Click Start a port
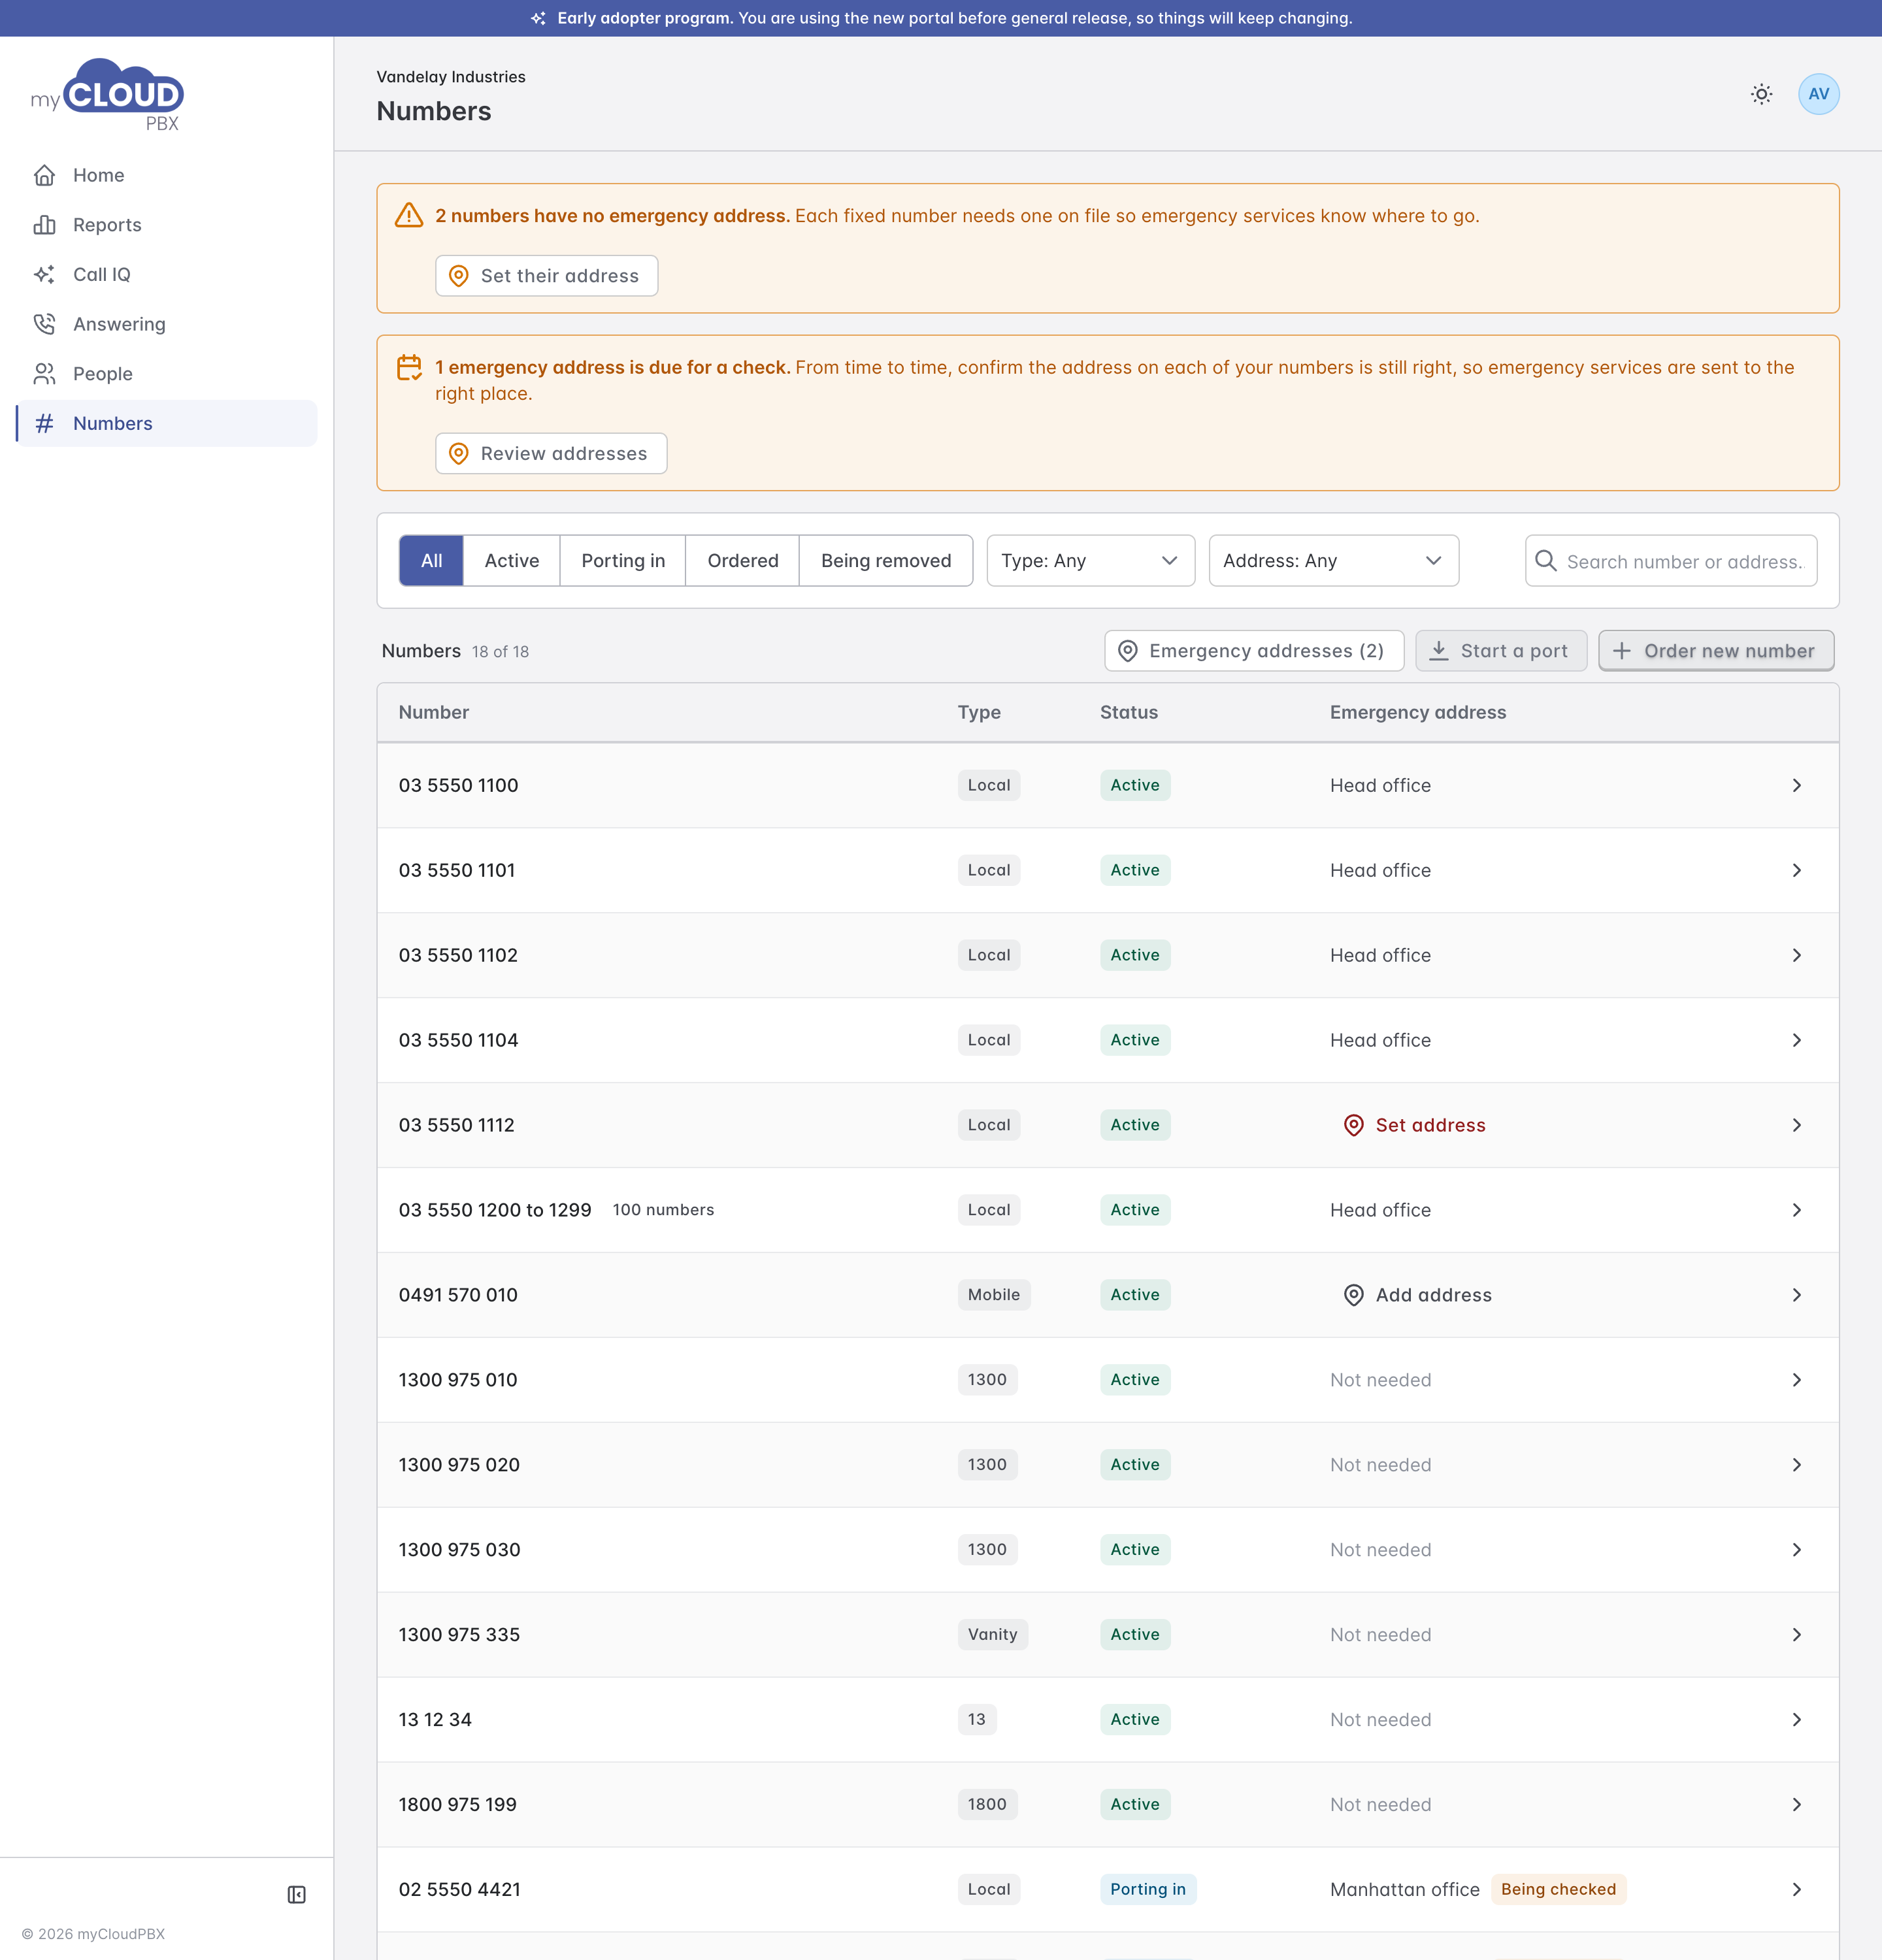Image resolution: width=1882 pixels, height=1960 pixels. [x=1501, y=651]
